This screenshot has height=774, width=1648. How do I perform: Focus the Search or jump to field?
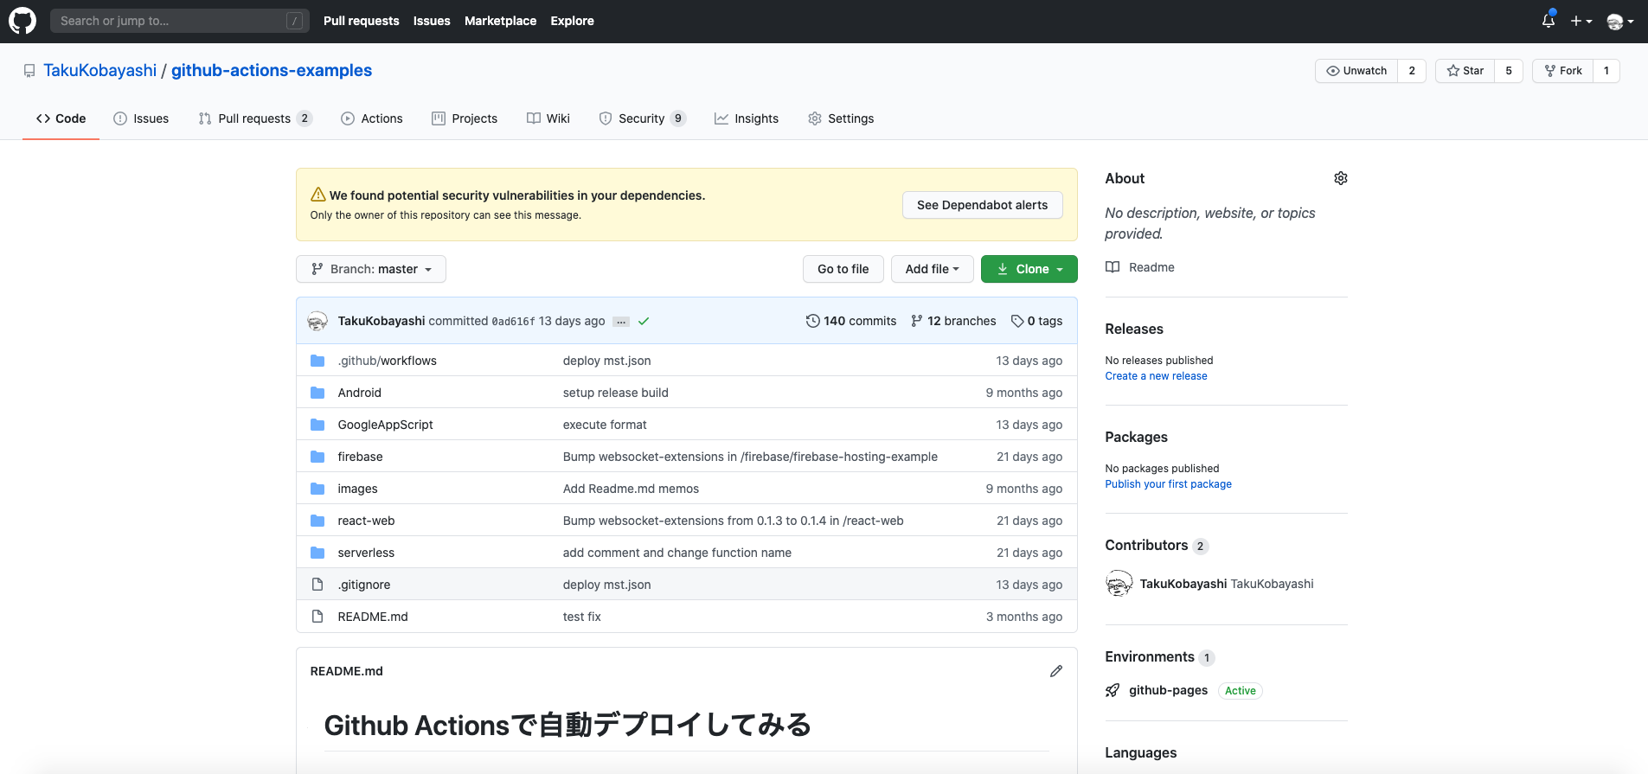[x=180, y=21]
